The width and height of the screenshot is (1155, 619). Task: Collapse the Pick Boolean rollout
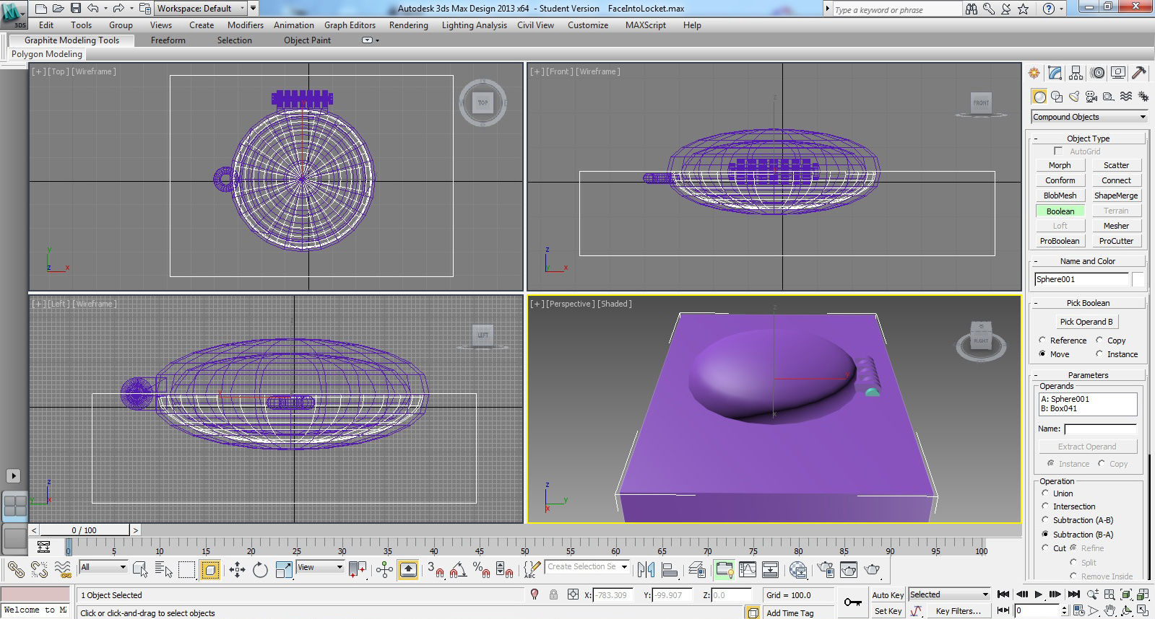(x=1088, y=303)
